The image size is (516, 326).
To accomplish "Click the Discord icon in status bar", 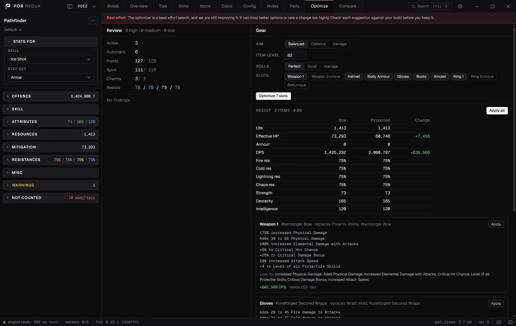I will (510, 322).
